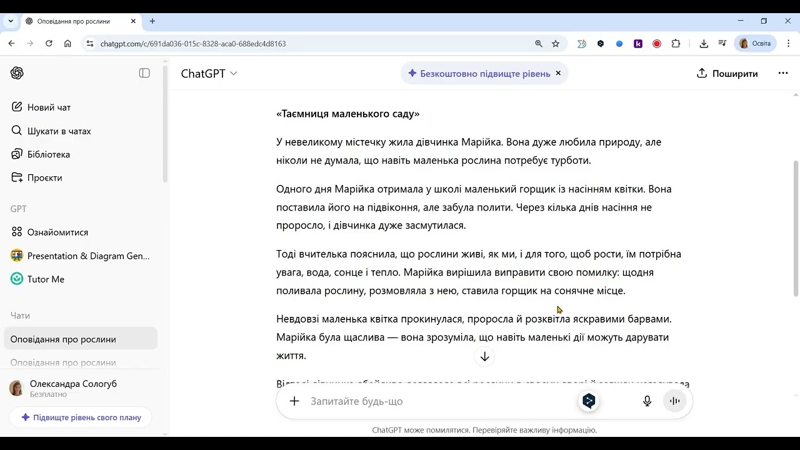Click the ChatGPT logo icon in sidebar
800x450 pixels.
click(x=17, y=73)
